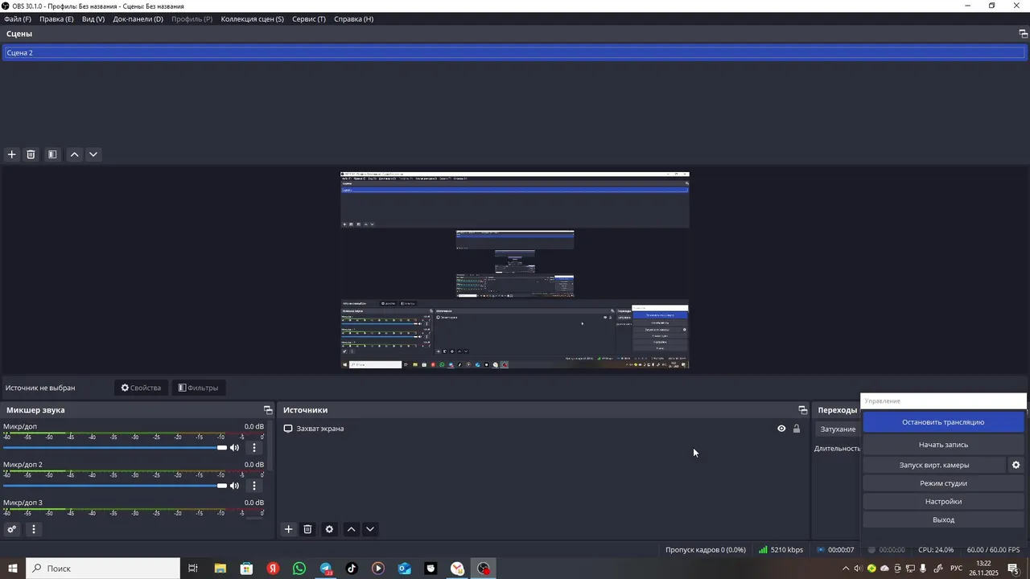The width and height of the screenshot is (1030, 579).
Task: Launch virtual camera with Запуск вирт. камеры
Action: [x=934, y=465]
